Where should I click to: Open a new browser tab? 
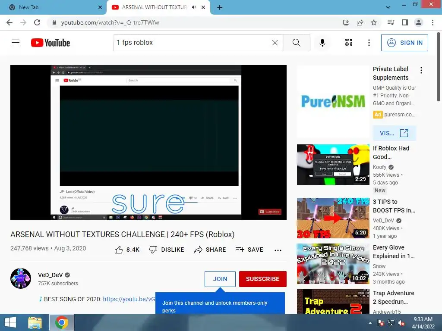click(220, 7)
